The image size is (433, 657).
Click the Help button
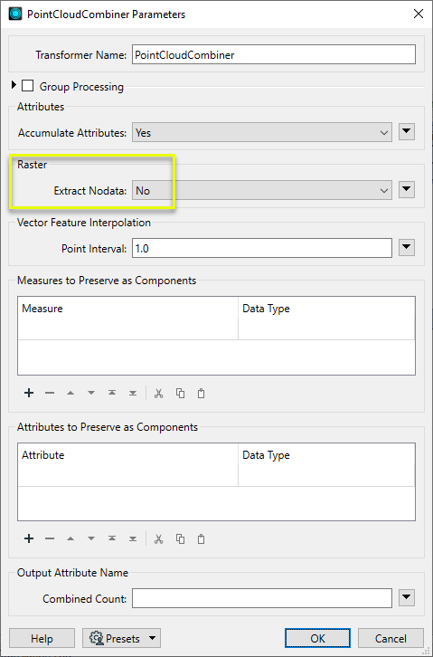pyautogui.click(x=42, y=638)
